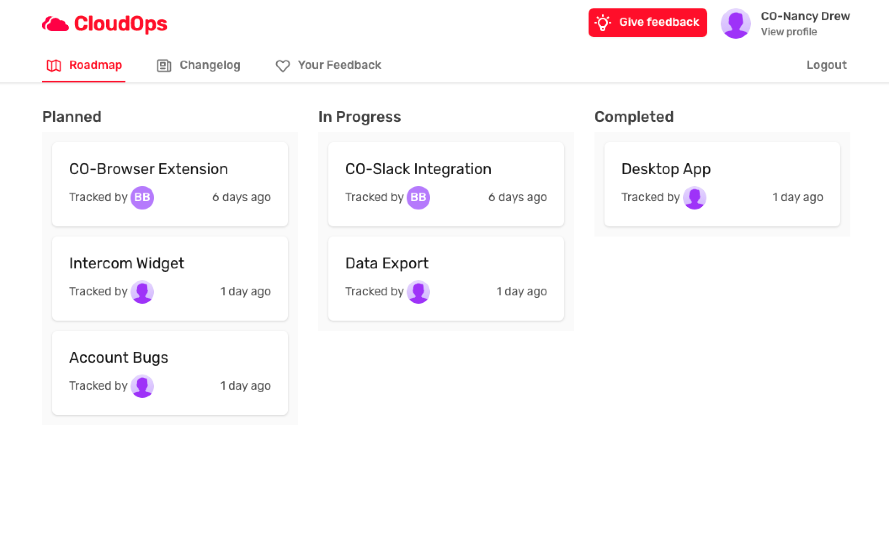Click '1 day ago' on Intercom Widget

[245, 291]
